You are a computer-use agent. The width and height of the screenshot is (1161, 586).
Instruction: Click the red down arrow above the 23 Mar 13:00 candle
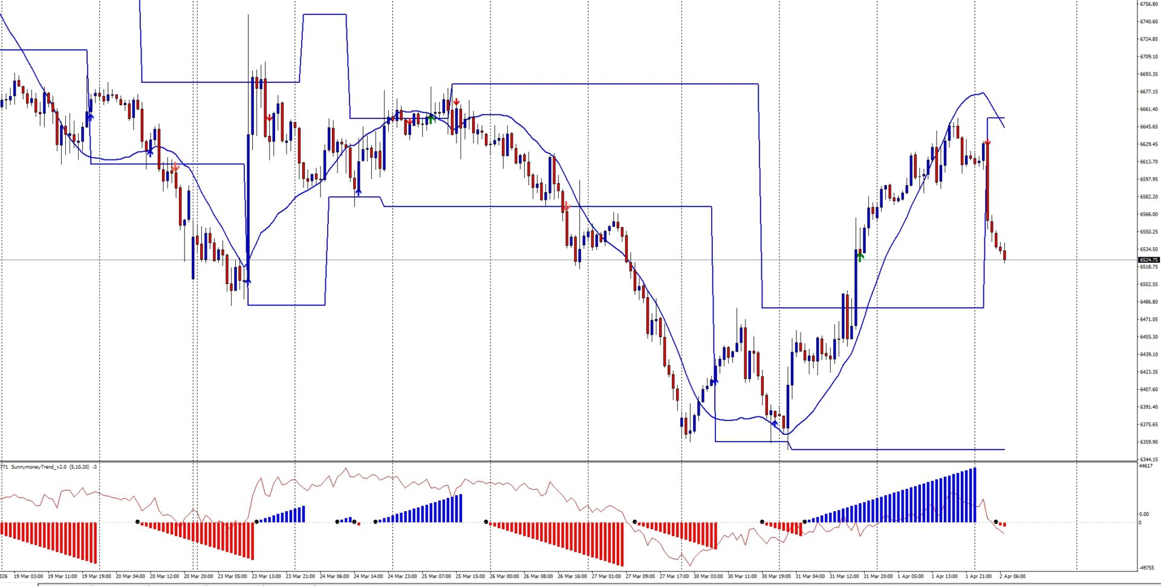click(x=268, y=118)
